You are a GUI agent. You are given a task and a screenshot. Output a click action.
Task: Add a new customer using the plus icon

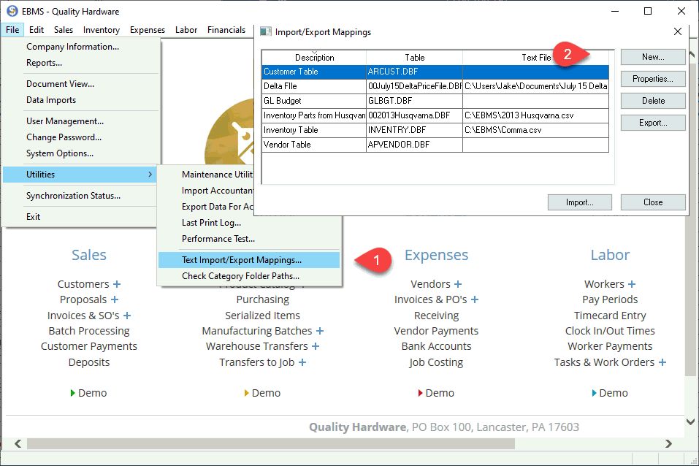point(117,284)
